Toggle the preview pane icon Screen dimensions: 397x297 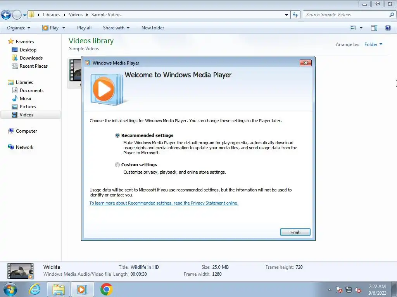374,28
